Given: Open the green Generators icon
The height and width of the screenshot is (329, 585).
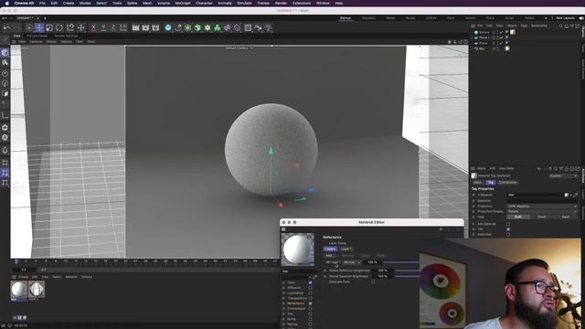Looking at the screenshot, I should pos(187,27).
